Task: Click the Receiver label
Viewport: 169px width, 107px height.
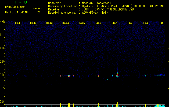Action: coord(55,9)
